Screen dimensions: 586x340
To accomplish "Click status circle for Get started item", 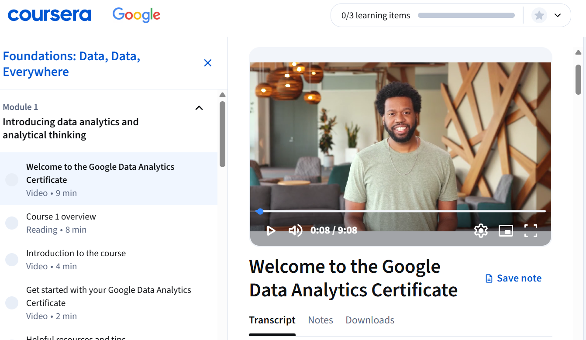I will click(12, 303).
